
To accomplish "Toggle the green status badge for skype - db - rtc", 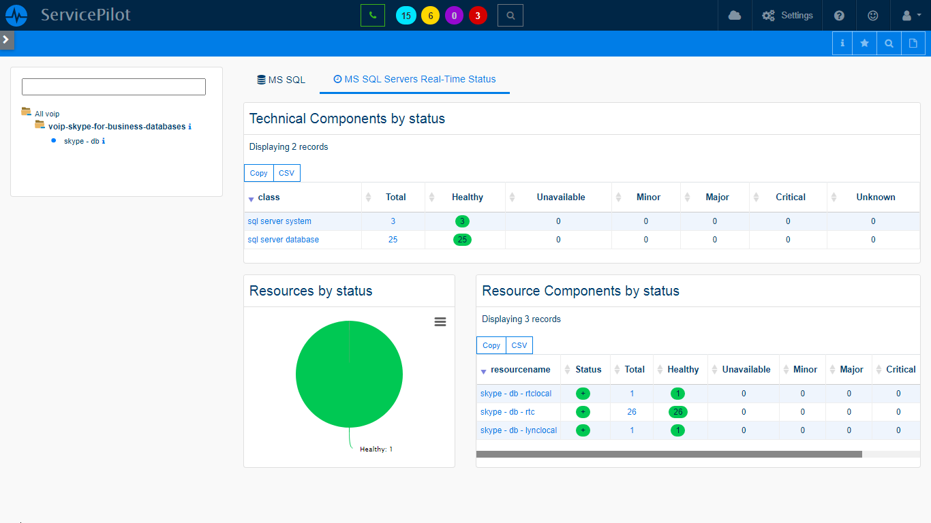I will [x=583, y=412].
